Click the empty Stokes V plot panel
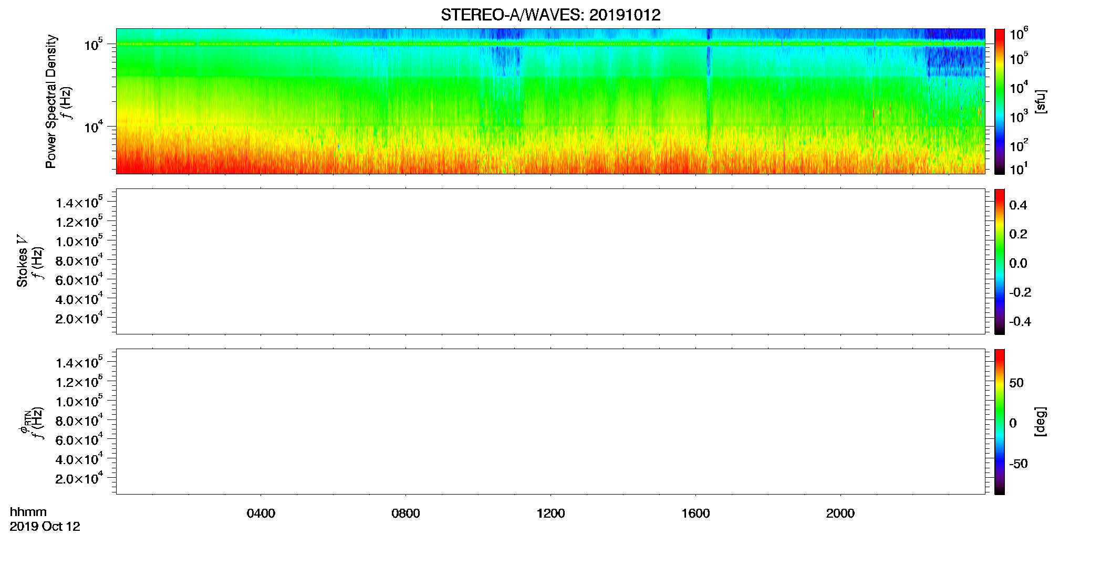The height and width of the screenshot is (567, 1101). [x=550, y=261]
